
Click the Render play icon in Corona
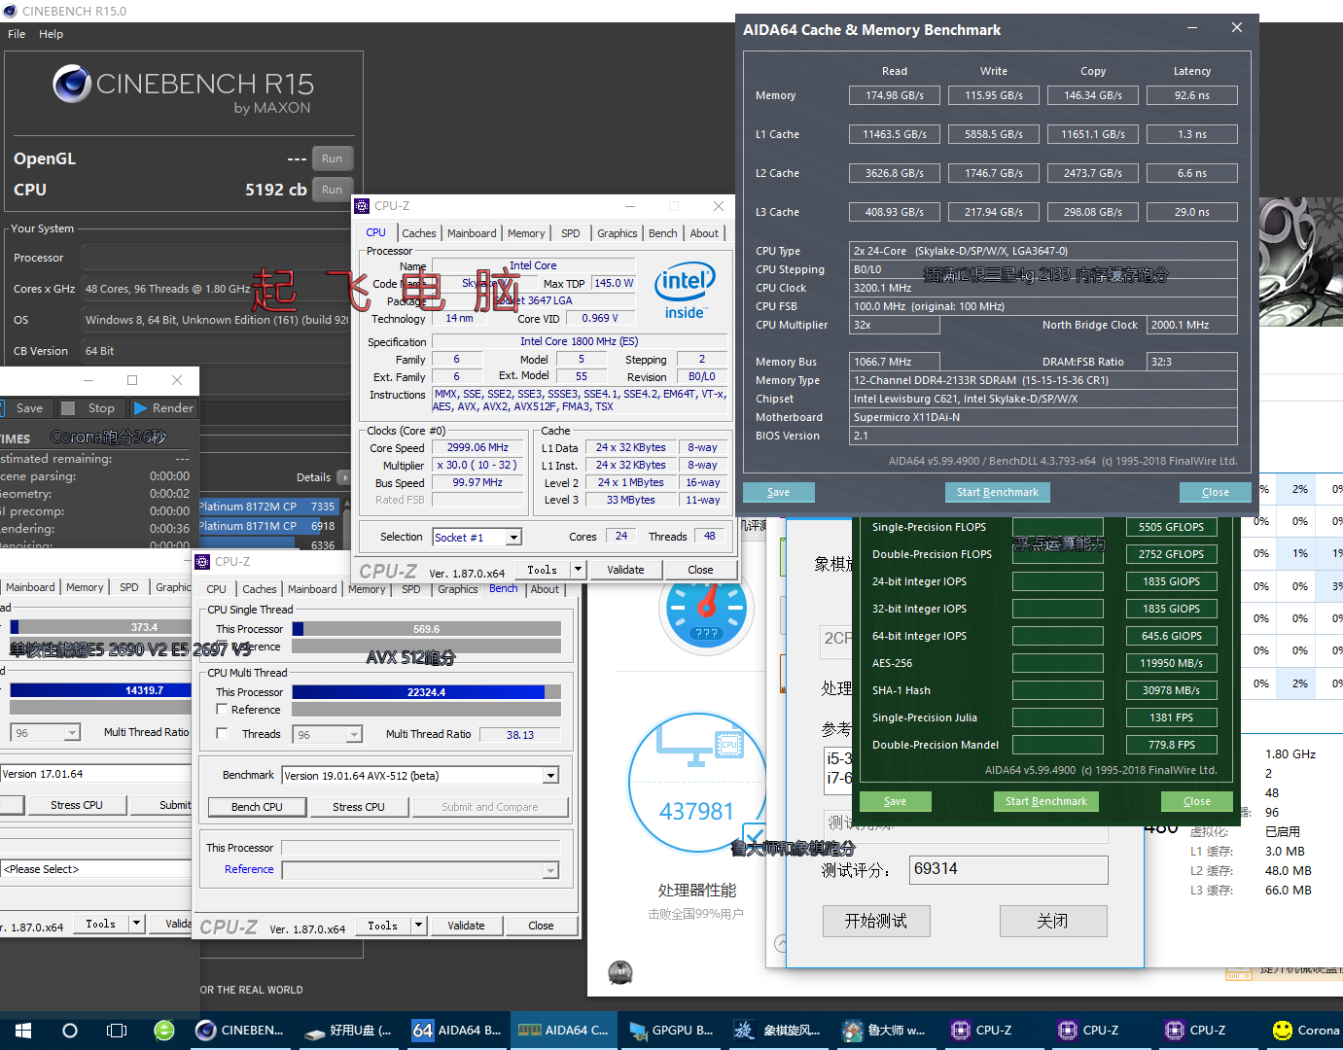[140, 408]
